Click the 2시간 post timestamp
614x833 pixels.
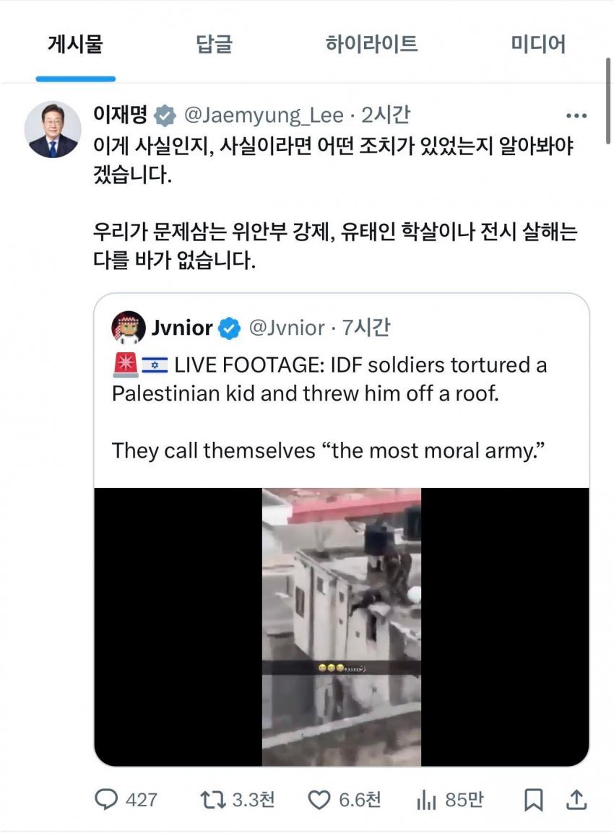coord(385,115)
